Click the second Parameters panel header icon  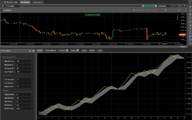pos(33,51)
